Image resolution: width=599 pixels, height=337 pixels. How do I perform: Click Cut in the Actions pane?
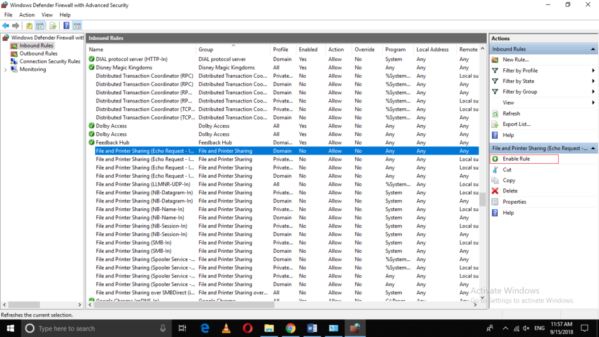tap(507, 170)
